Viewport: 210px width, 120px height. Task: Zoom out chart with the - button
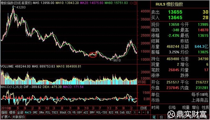coord(143,112)
